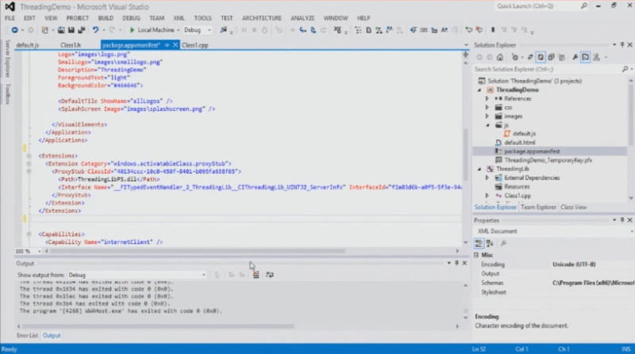Viewport: 635px width, 354px height.
Task: Pin the Solution Explorer panel
Action: [x=622, y=45]
